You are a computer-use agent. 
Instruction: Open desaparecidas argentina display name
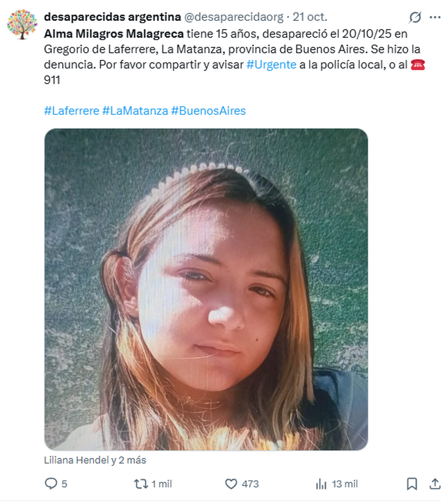coord(113,17)
